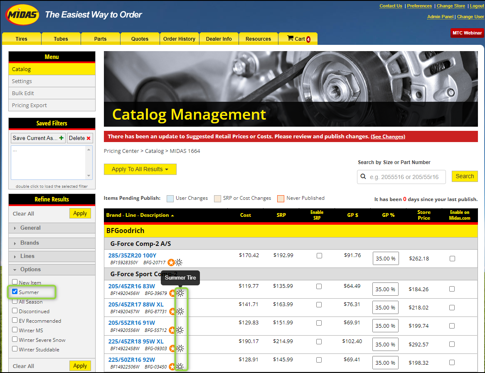Check the Winter Severe Snow option
Viewport: 485px width, 373px height.
coord(15,339)
